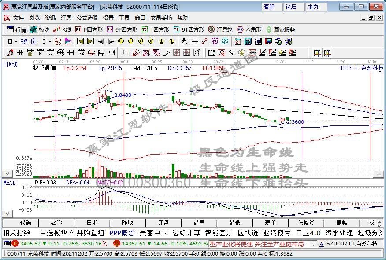386x260 pixels.
Task: Click the first grid layout icon
Action: point(317,53)
